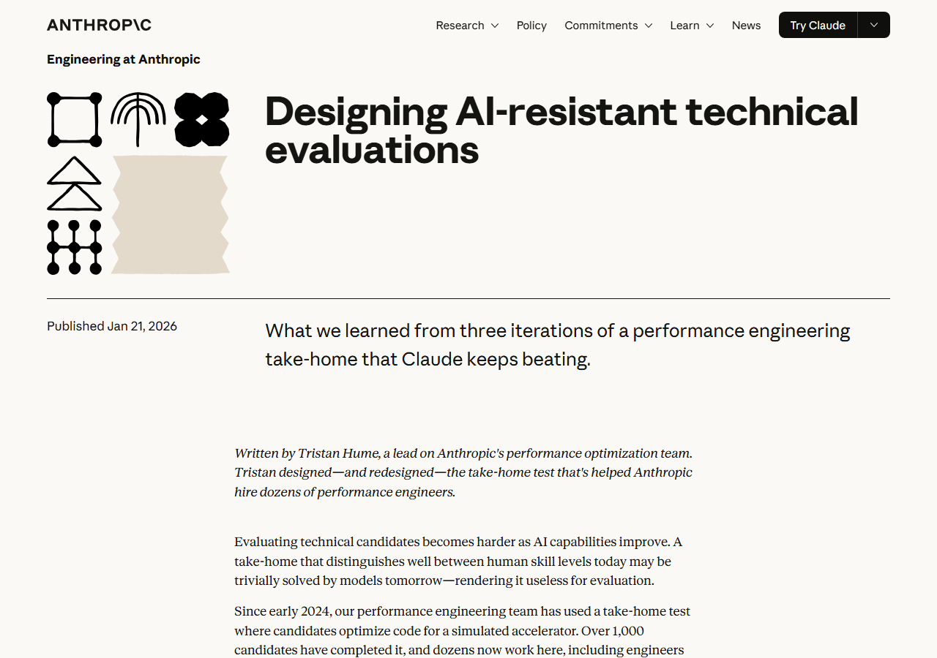Click the headline "Designing AI-resistant technical evaluations"
Image resolution: width=937 pixels, height=658 pixels.
coord(561,131)
